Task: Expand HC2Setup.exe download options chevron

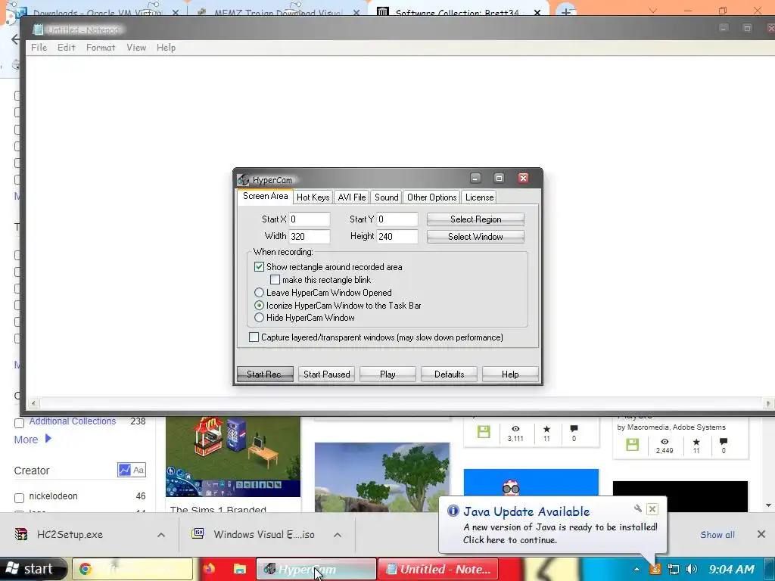Action: coord(161,535)
